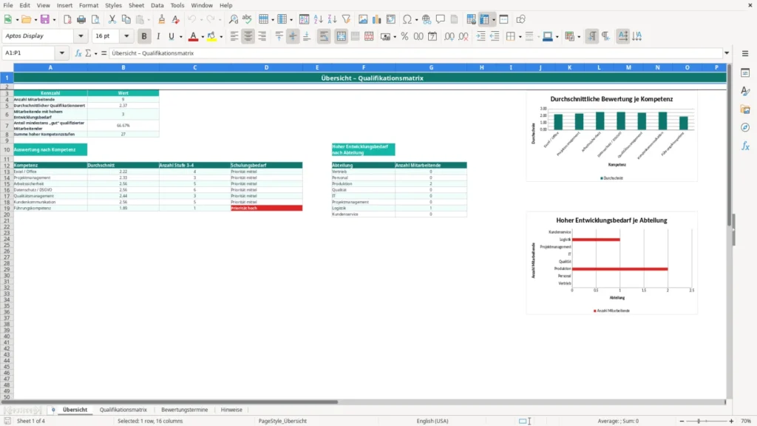The width and height of the screenshot is (757, 426).
Task: Open the Data menu
Action: click(157, 5)
